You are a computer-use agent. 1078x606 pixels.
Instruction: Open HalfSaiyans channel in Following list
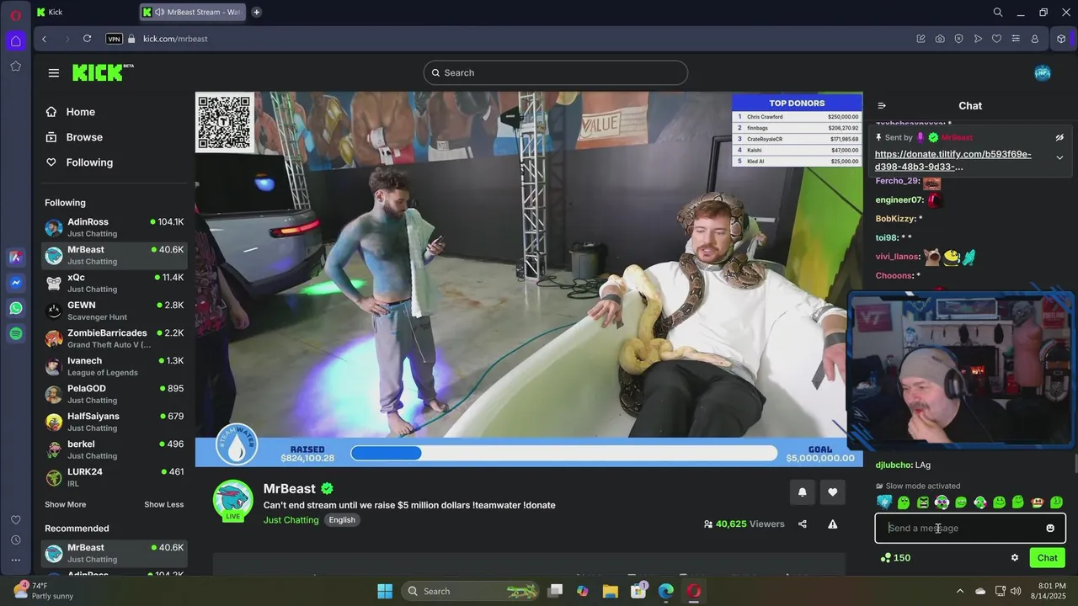tap(115, 422)
